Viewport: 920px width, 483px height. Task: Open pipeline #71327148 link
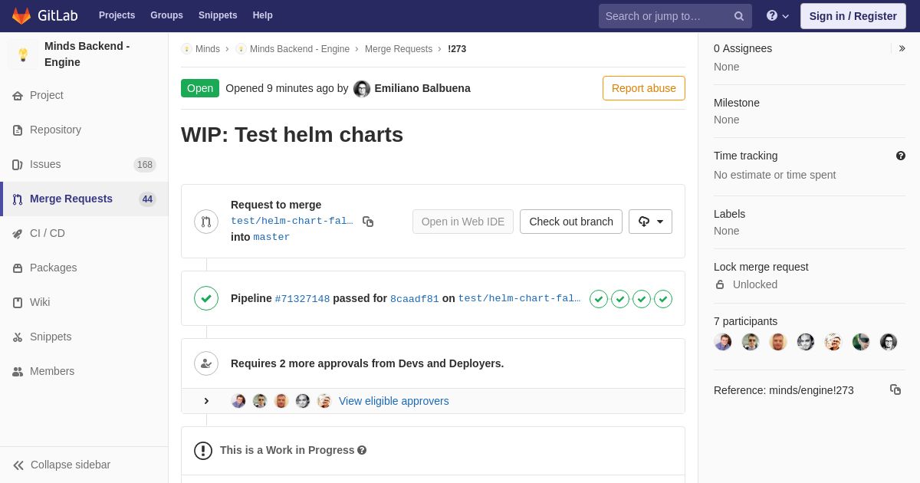point(302,299)
